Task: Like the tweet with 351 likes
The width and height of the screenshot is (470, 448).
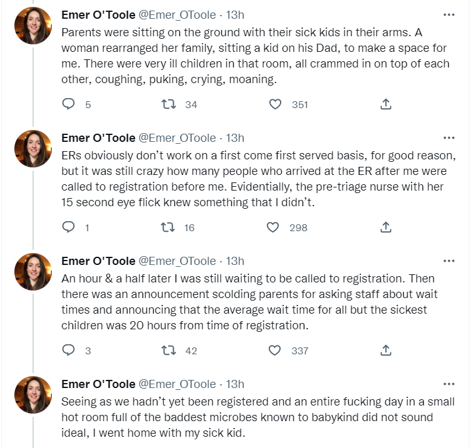Action: click(275, 104)
